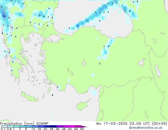Click the 25–30 mm dark blue swatch
This screenshot has height=130, width=168.
[53, 127]
